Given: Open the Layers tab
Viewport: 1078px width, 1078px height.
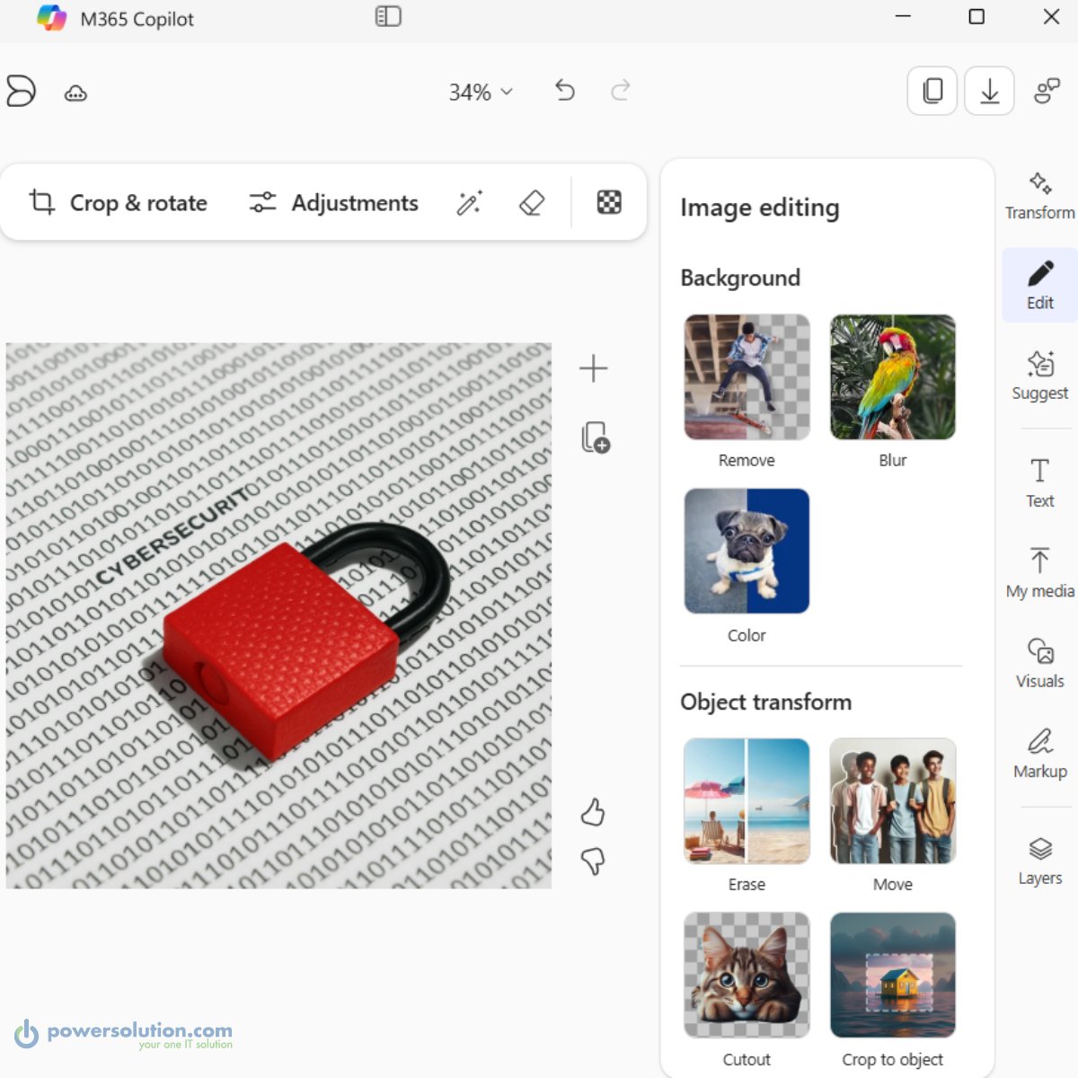Looking at the screenshot, I should pos(1040,861).
